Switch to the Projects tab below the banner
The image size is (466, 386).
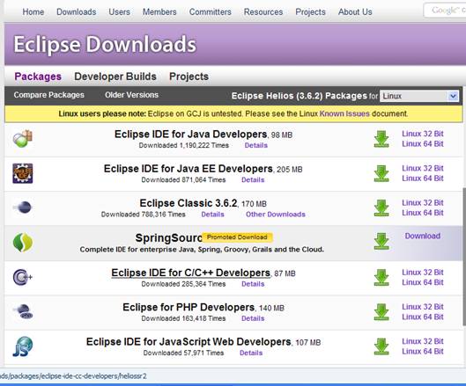point(189,76)
